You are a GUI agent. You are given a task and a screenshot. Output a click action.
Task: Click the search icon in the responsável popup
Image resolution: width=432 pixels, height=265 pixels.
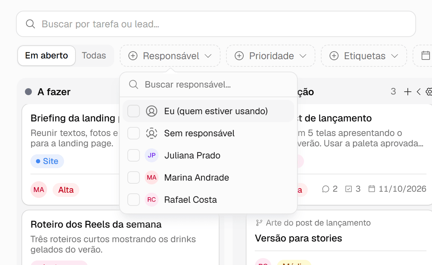134,84
